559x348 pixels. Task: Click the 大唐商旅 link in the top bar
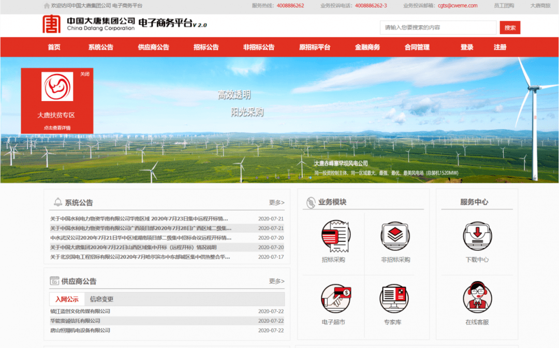540,6
